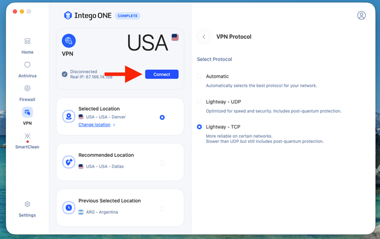Image resolution: width=380 pixels, height=239 pixels.
Task: Switch to SmartClean label in sidebar
Action: [x=27, y=147]
